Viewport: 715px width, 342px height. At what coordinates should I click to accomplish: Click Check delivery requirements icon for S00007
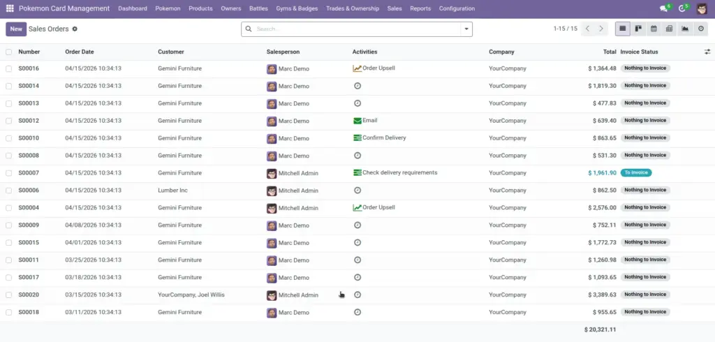357,173
